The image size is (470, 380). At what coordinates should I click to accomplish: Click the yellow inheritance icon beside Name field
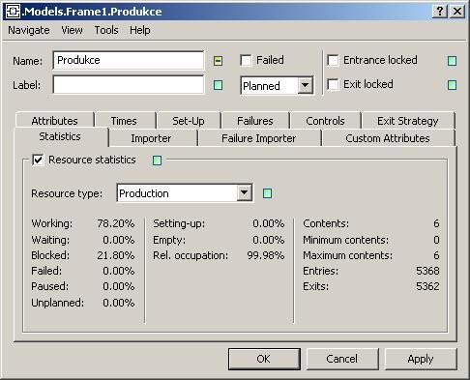[219, 61]
